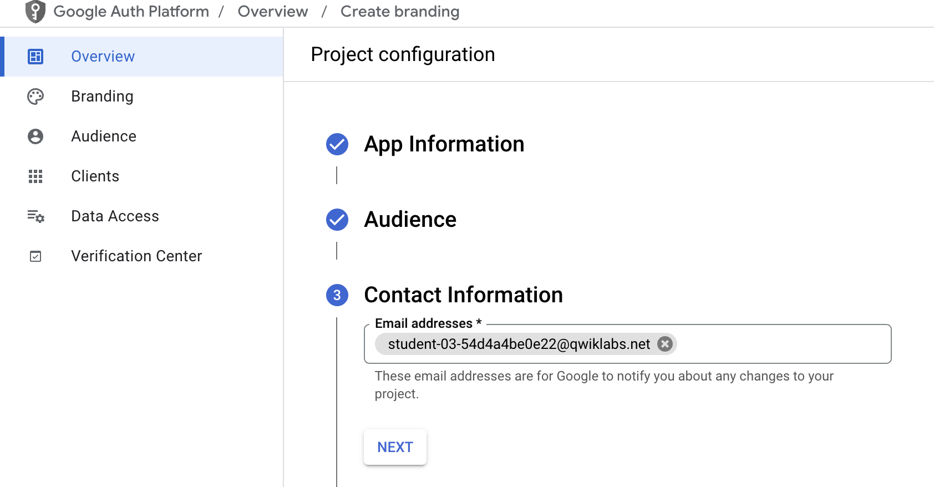
Task: Click the Create branding breadcrumb
Action: tap(400, 12)
